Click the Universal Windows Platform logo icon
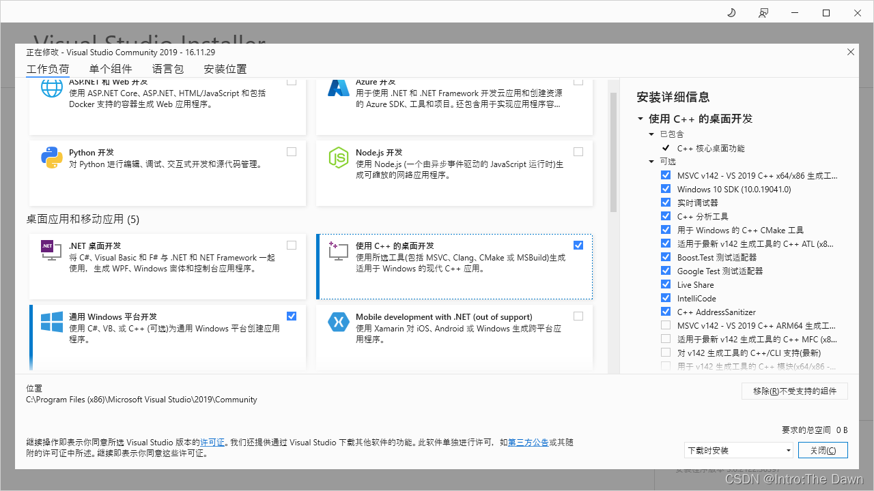874x491 pixels. [x=52, y=323]
